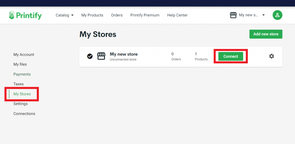Click Add new store button
This screenshot has height=144, width=295.
[266, 34]
